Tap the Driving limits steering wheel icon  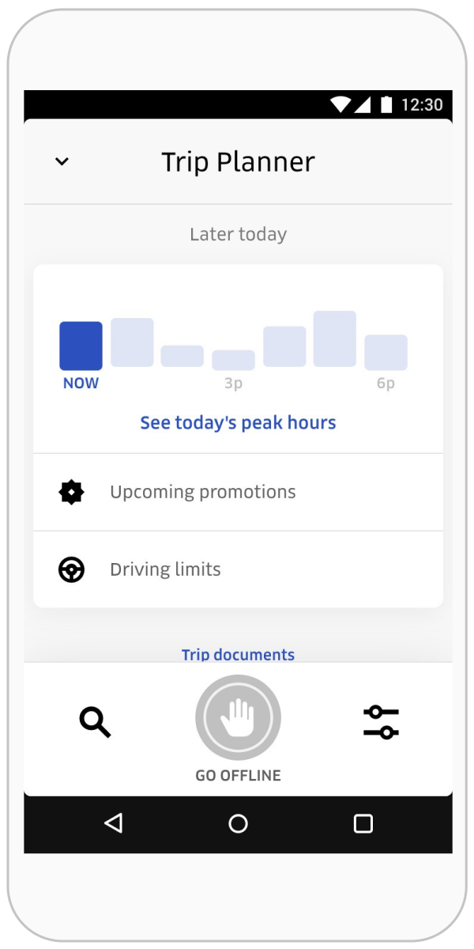pyautogui.click(x=72, y=569)
